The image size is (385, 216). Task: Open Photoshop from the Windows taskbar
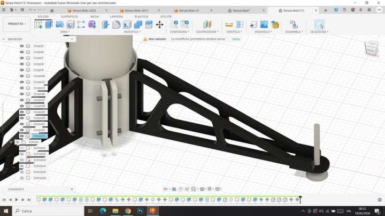tap(140, 211)
